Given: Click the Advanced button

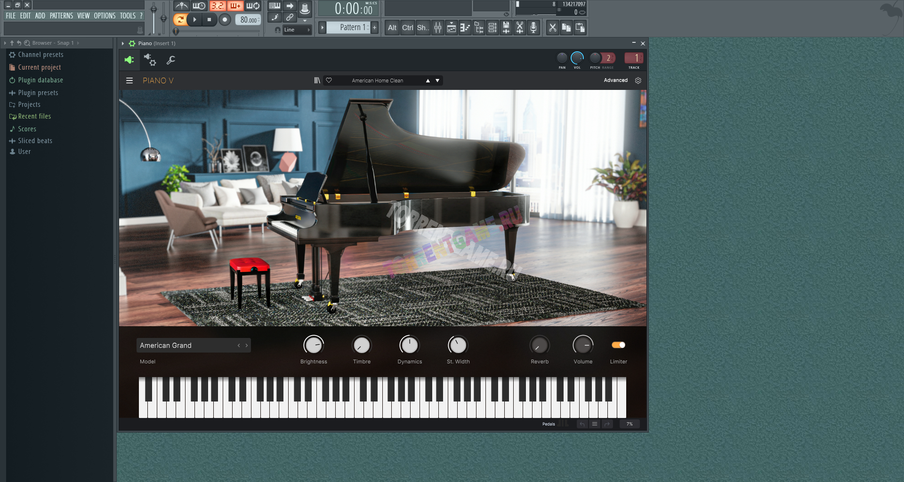Looking at the screenshot, I should [615, 80].
